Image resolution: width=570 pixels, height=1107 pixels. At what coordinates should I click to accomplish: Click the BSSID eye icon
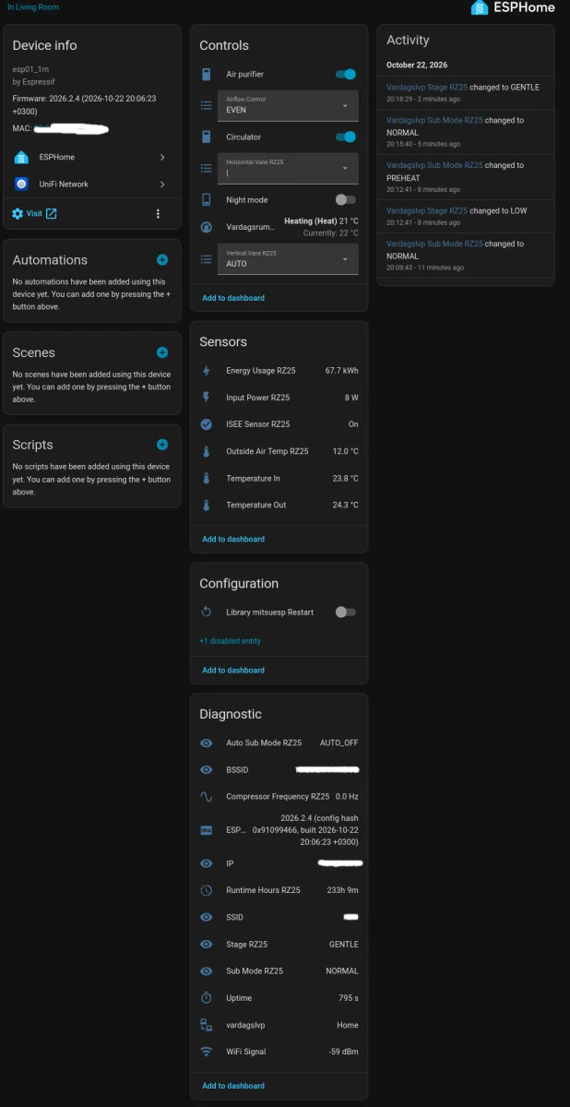207,770
